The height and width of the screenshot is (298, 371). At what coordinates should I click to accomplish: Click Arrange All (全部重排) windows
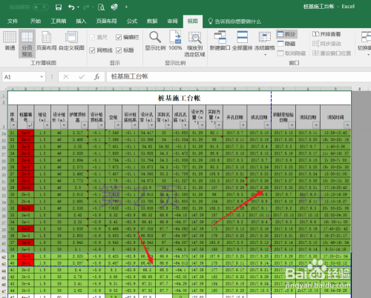(x=242, y=41)
